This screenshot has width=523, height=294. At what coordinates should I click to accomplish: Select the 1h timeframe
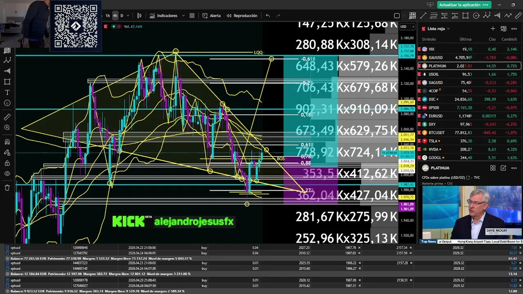107,16
